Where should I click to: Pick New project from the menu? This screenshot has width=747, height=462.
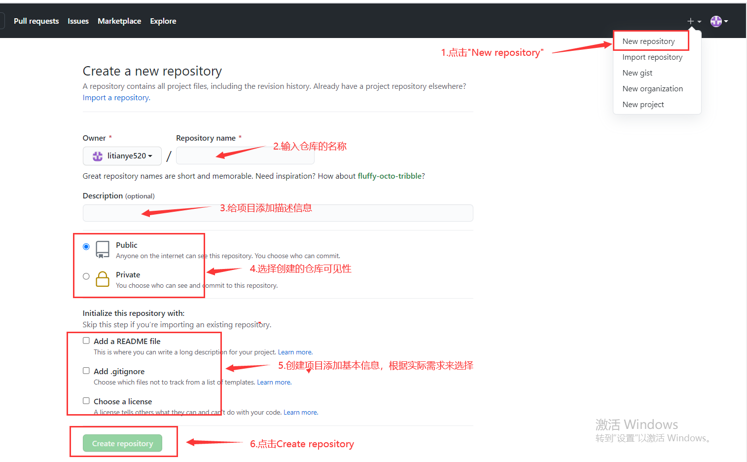[x=643, y=105]
